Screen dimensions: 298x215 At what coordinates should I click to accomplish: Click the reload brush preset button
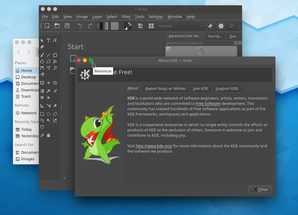tap(232, 26)
